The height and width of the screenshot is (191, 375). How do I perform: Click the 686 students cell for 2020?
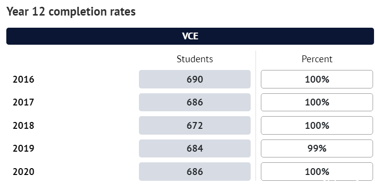[195, 172]
